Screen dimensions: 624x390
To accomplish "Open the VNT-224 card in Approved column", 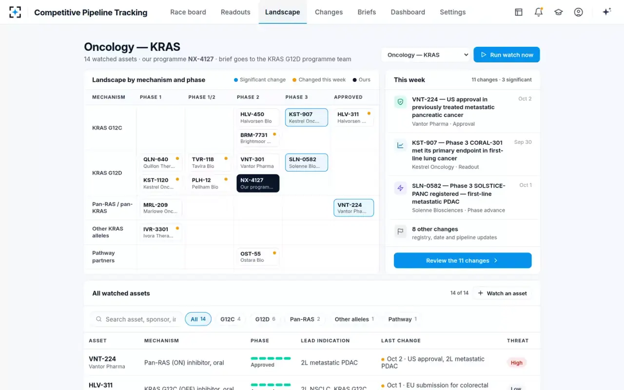I will pos(353,208).
